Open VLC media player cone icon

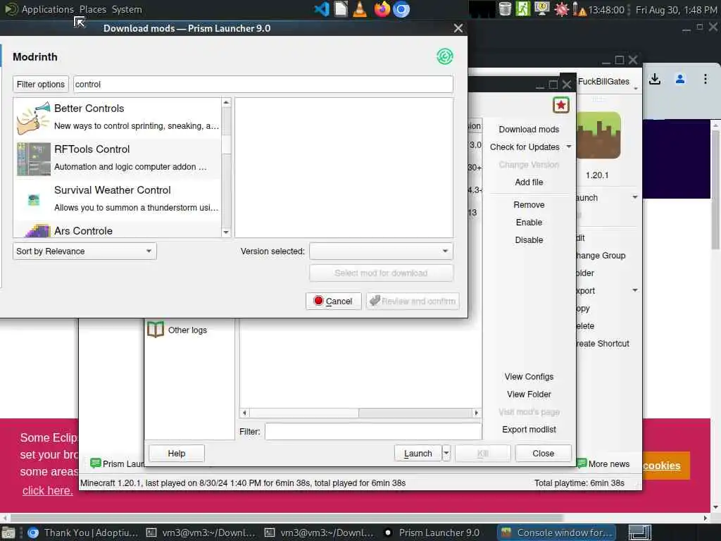coord(360,9)
